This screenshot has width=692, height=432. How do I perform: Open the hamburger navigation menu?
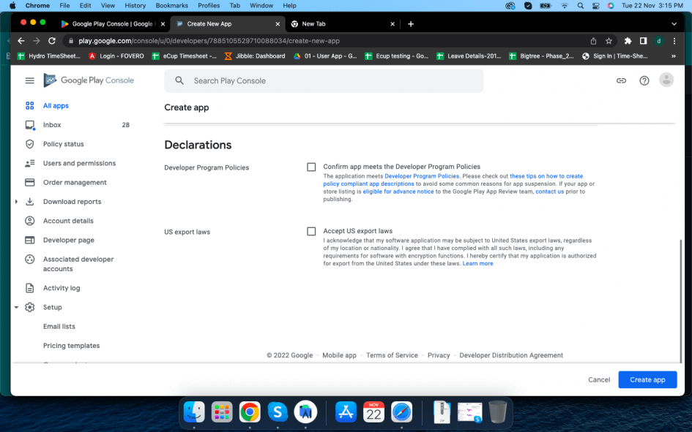coord(29,80)
